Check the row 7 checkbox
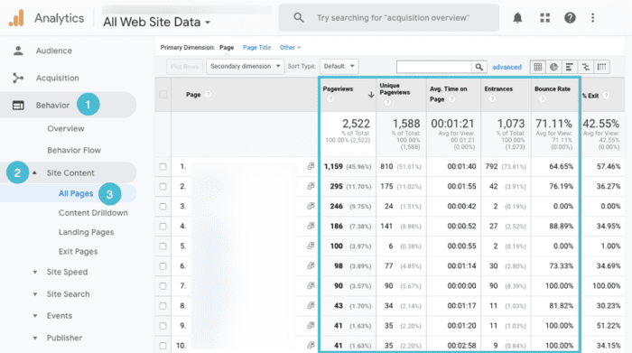This screenshot has height=353, width=632. coord(163,285)
